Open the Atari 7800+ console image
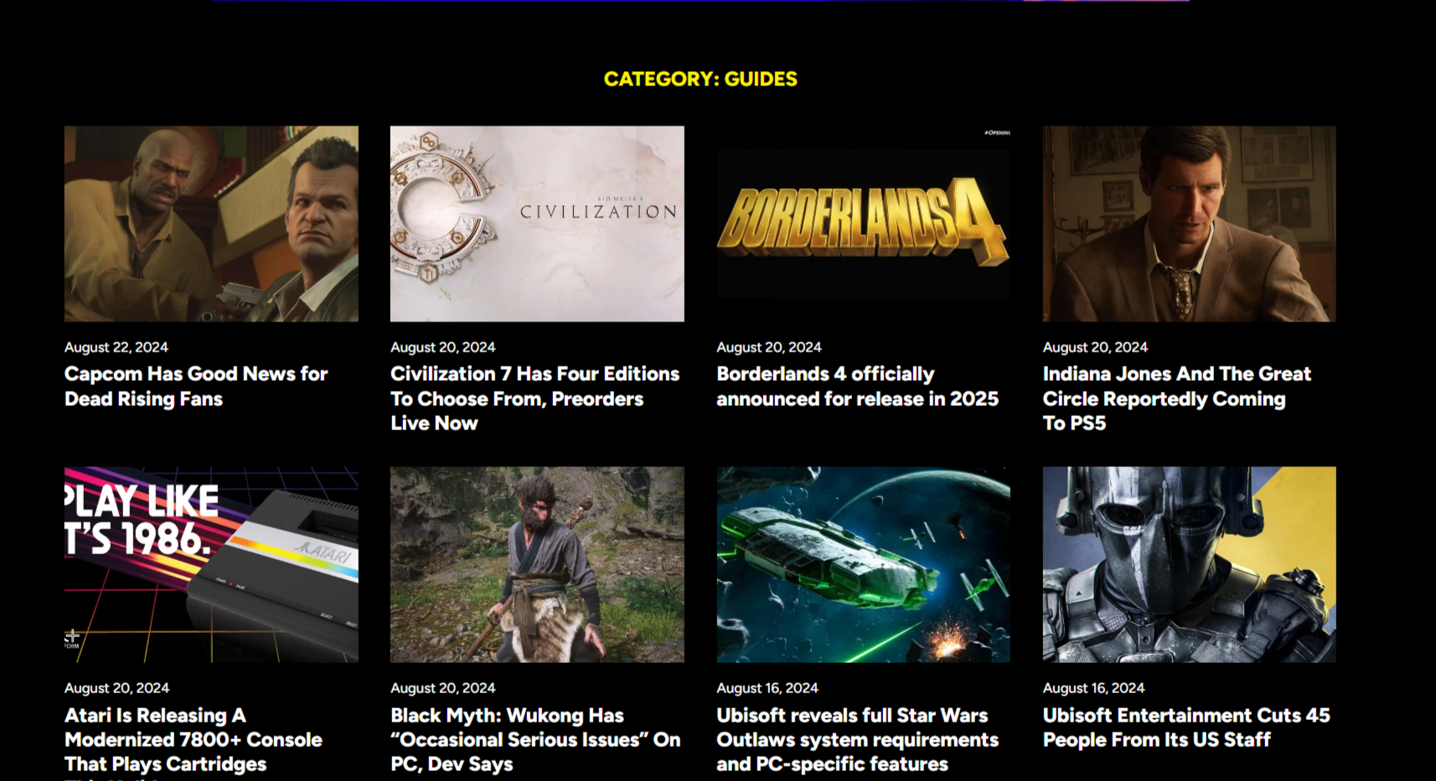The image size is (1436, 781). coord(211,564)
